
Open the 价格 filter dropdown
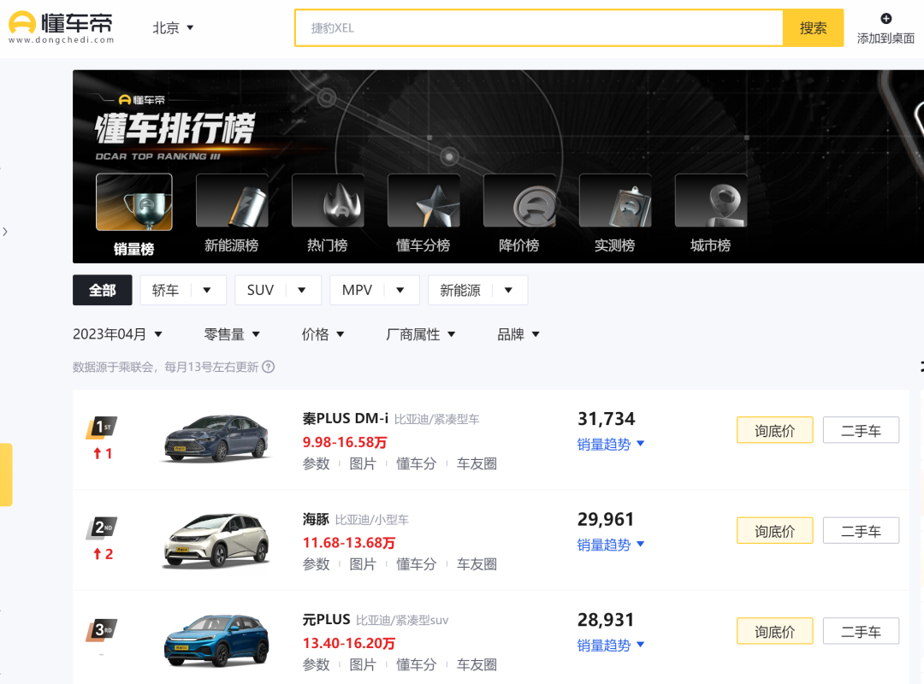coord(323,334)
